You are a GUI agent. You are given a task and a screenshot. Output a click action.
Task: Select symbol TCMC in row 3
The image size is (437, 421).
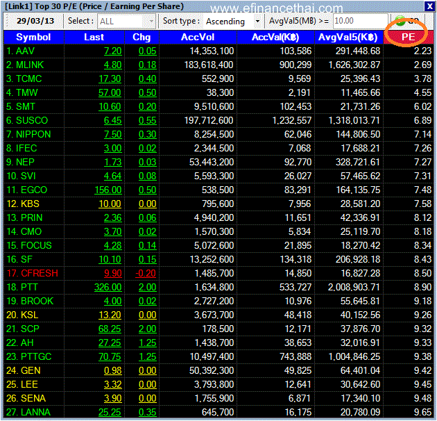click(x=28, y=79)
